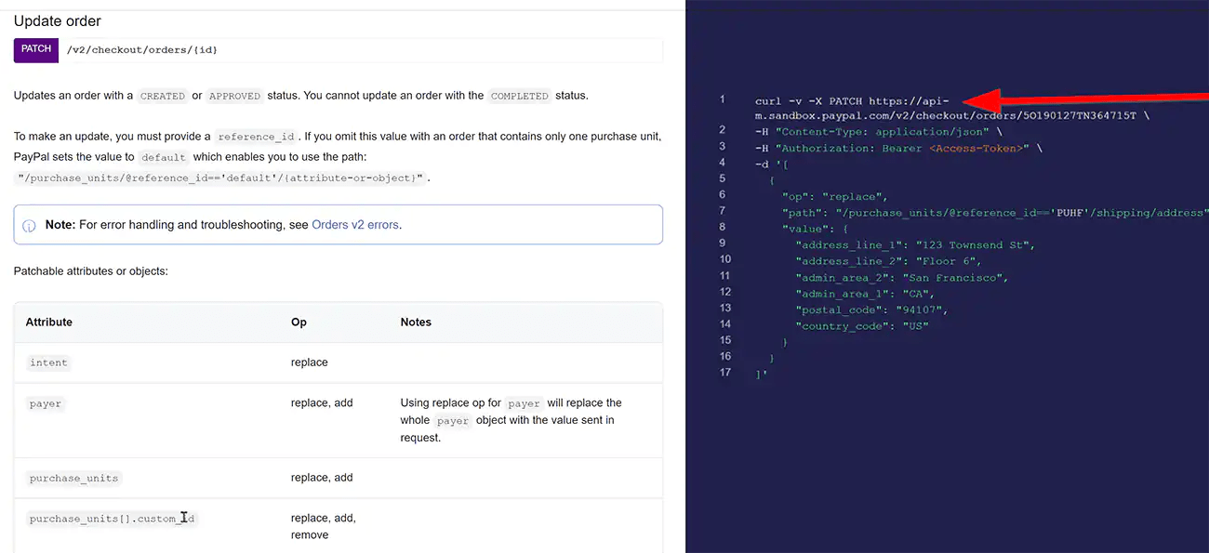The width and height of the screenshot is (1209, 553).
Task: Select the PATCH method badge
Action: (34, 49)
